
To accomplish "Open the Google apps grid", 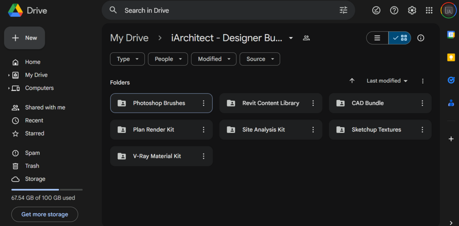I will (x=429, y=10).
